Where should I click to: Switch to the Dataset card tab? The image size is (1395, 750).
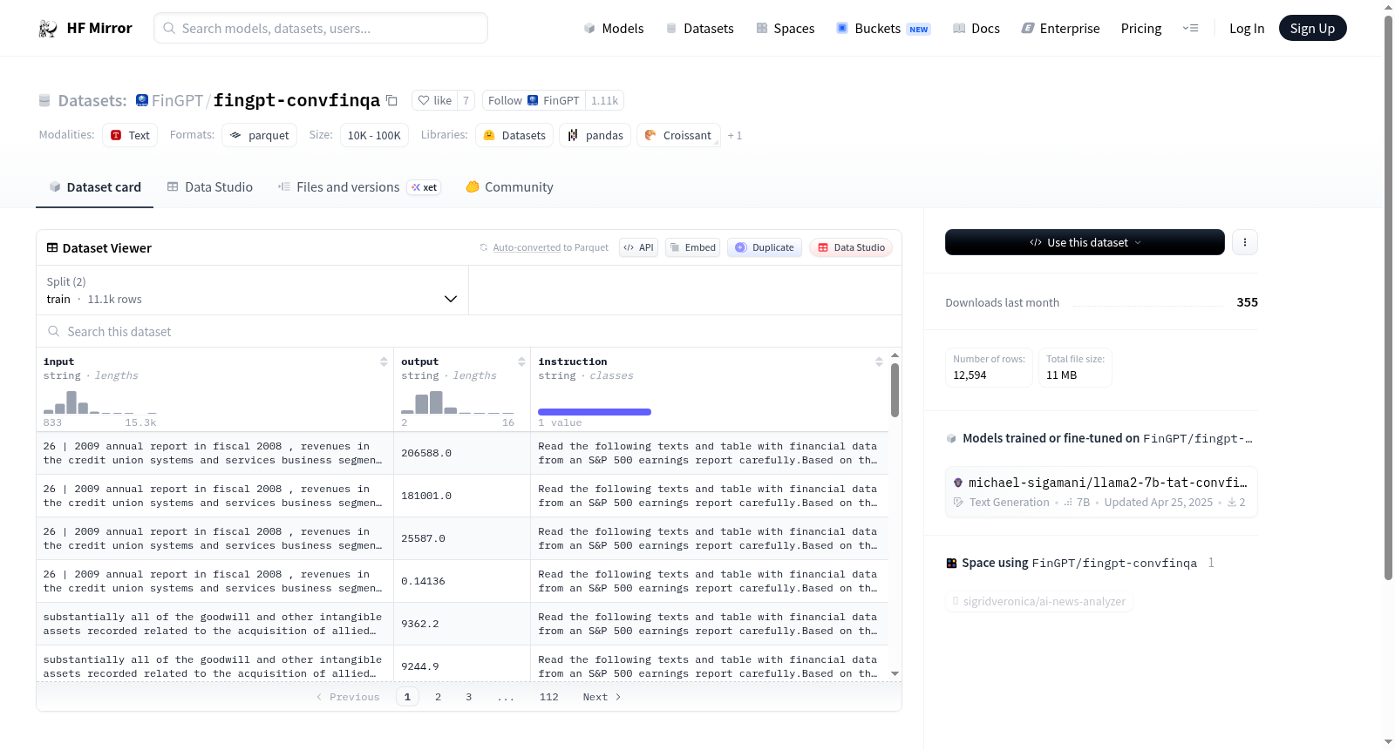click(x=95, y=187)
